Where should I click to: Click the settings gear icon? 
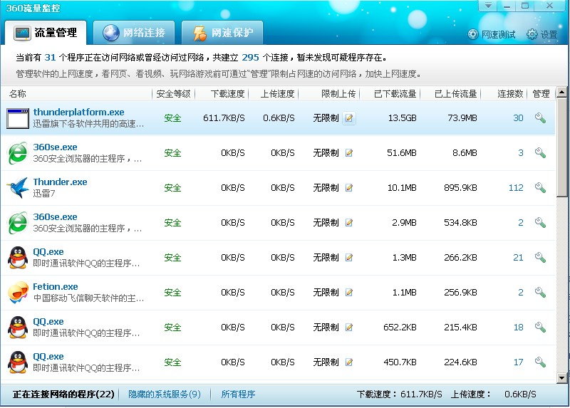(x=532, y=34)
